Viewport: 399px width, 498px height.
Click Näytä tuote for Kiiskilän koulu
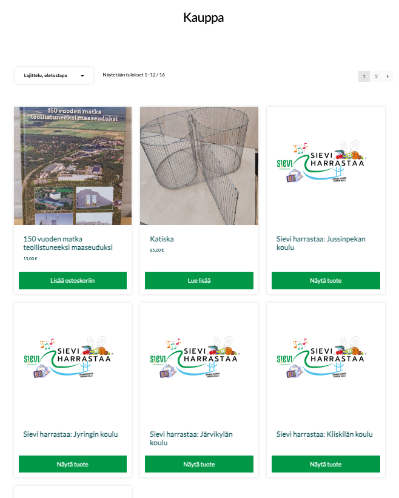(326, 464)
